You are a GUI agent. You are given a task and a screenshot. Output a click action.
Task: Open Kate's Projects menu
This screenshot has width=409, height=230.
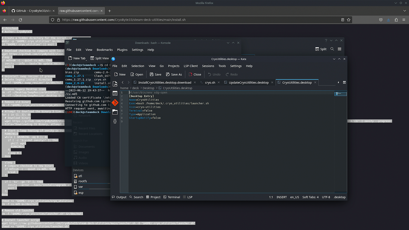click(174, 66)
